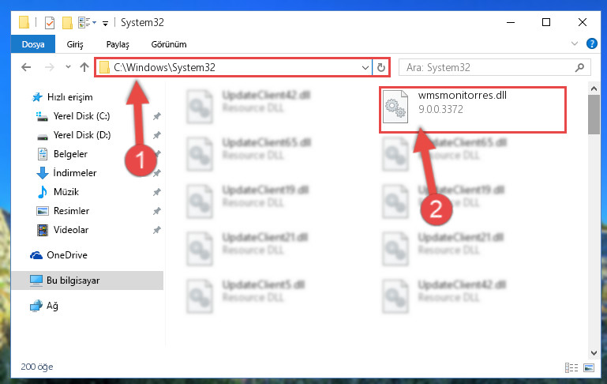Unpin Yerel Disk (C:) from quick access

tap(157, 116)
